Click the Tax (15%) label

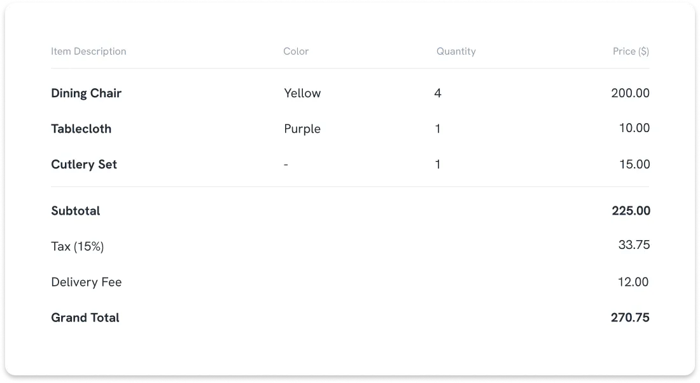tap(77, 246)
